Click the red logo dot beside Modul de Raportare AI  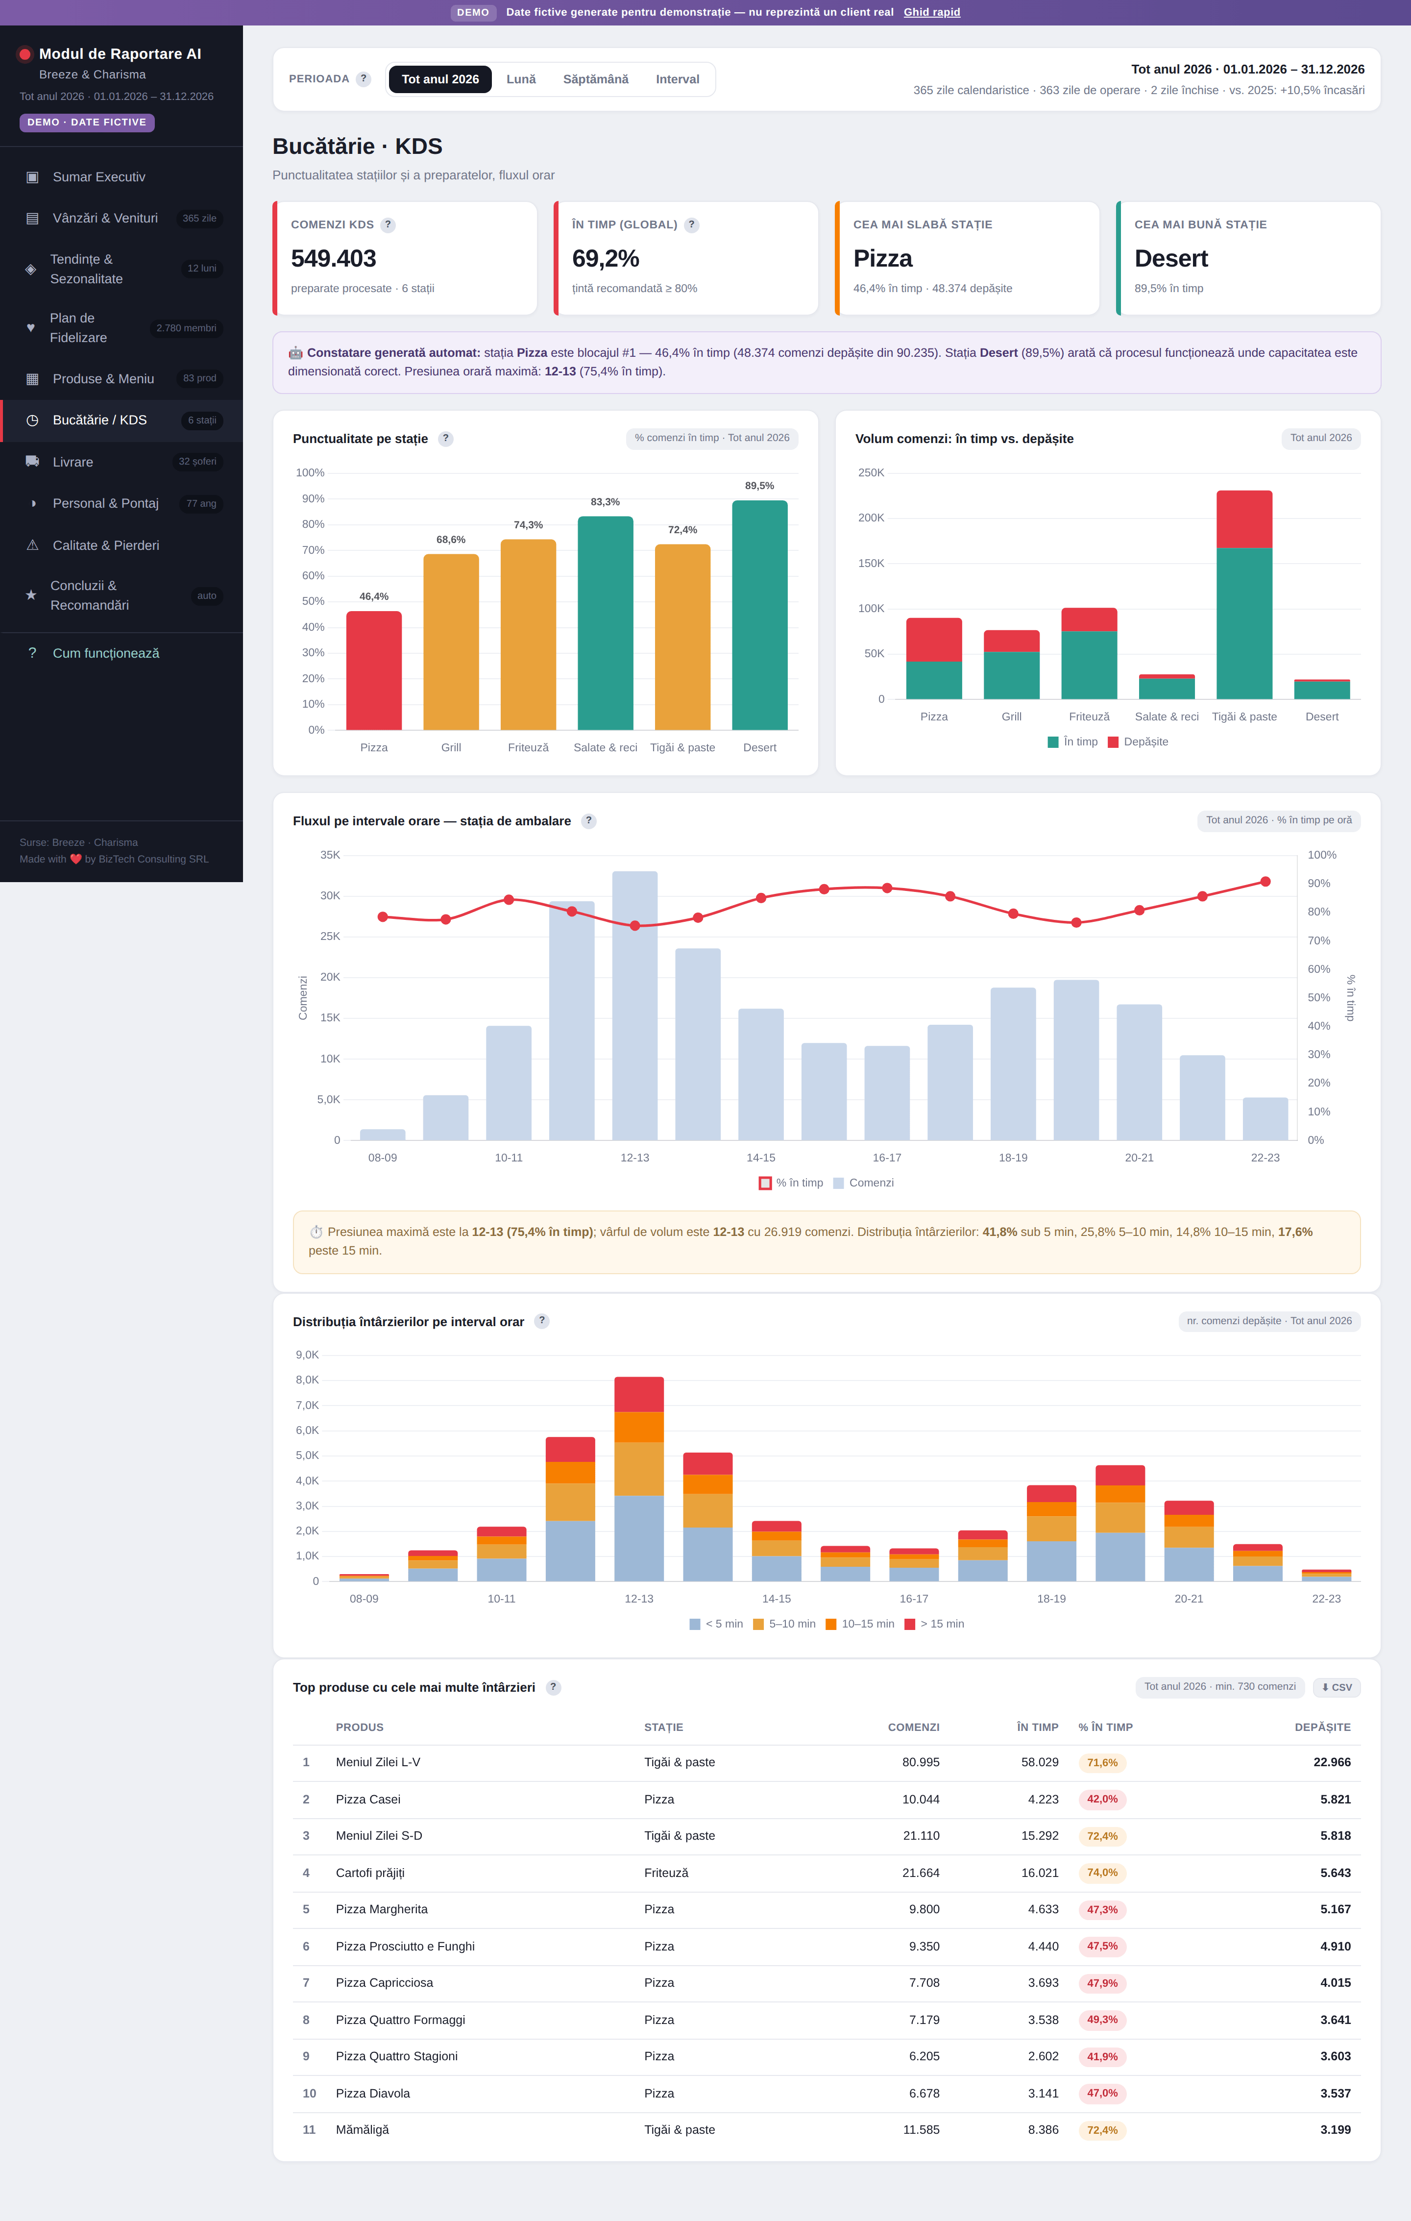tap(25, 54)
